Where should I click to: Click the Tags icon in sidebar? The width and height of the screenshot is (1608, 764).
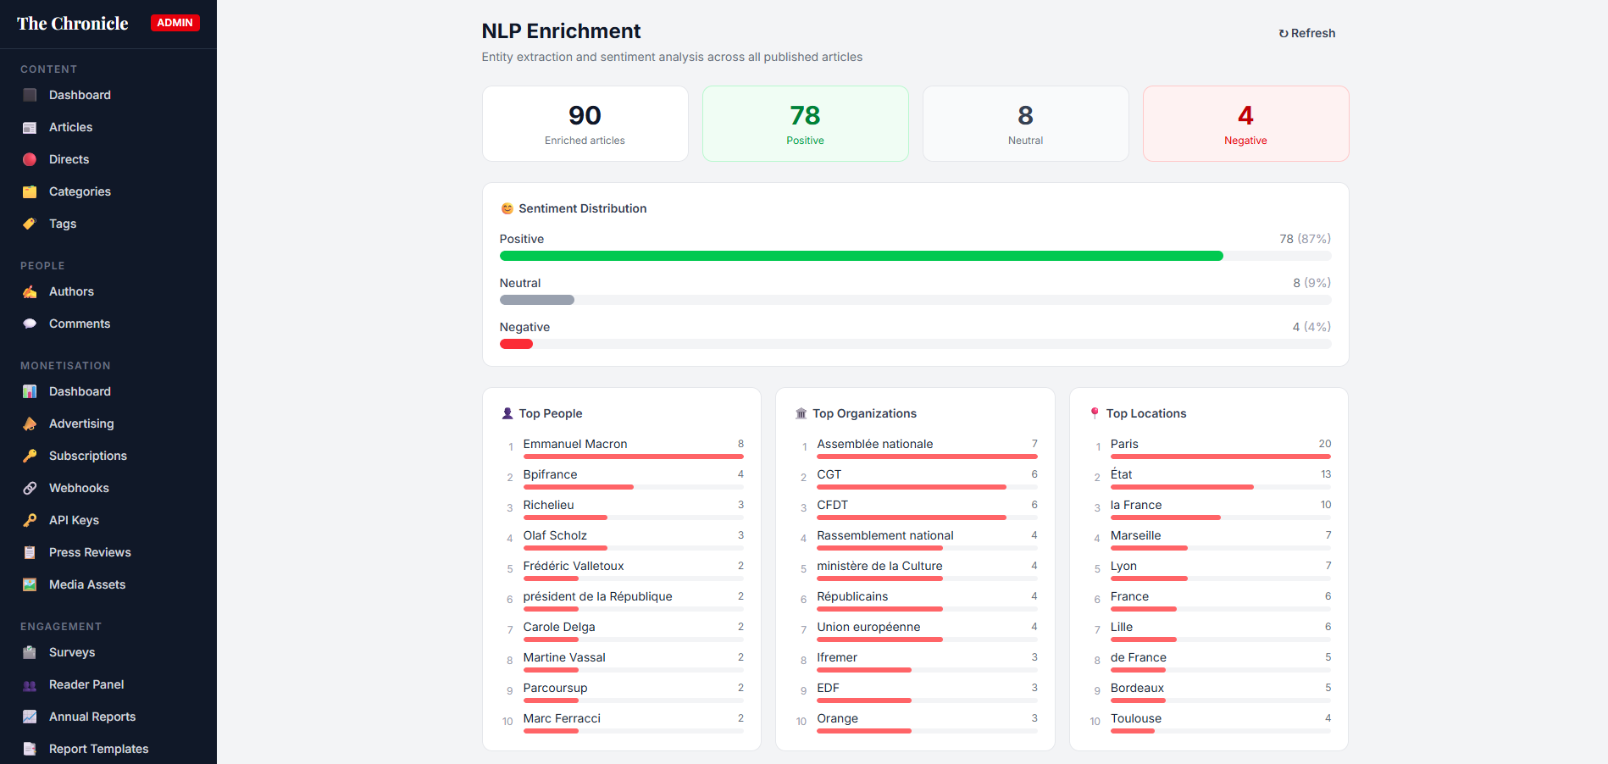pos(30,224)
